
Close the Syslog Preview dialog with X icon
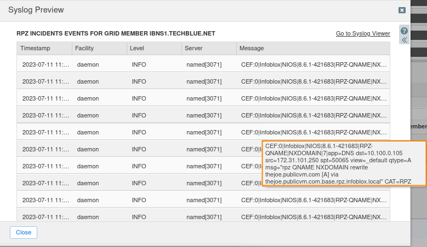402,10
